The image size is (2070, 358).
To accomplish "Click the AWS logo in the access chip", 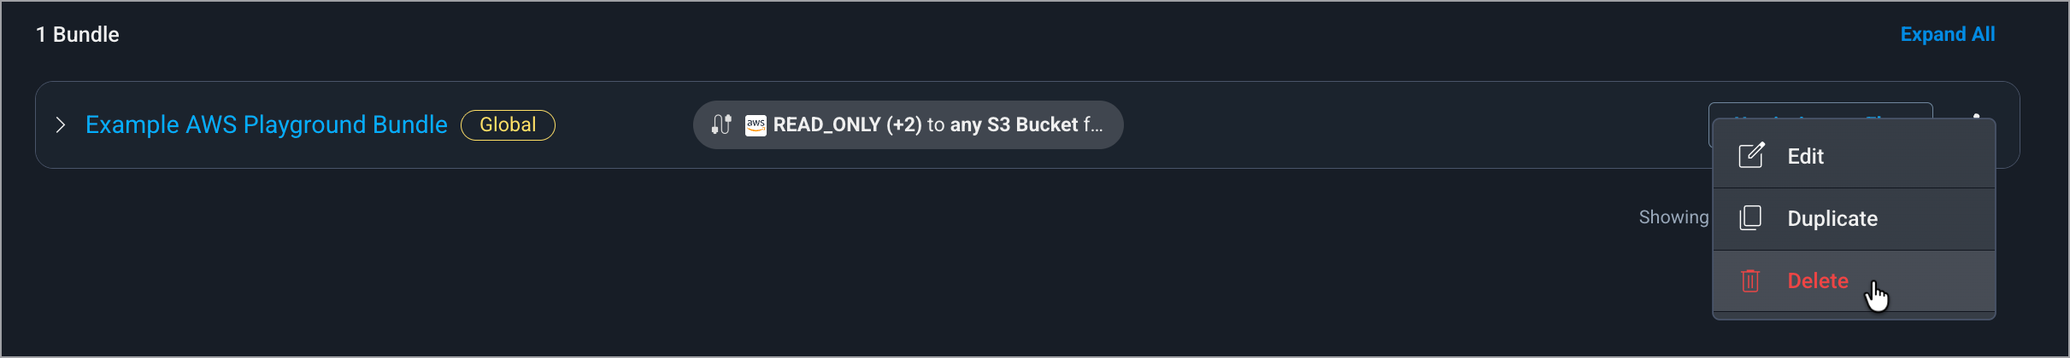I will tap(756, 125).
